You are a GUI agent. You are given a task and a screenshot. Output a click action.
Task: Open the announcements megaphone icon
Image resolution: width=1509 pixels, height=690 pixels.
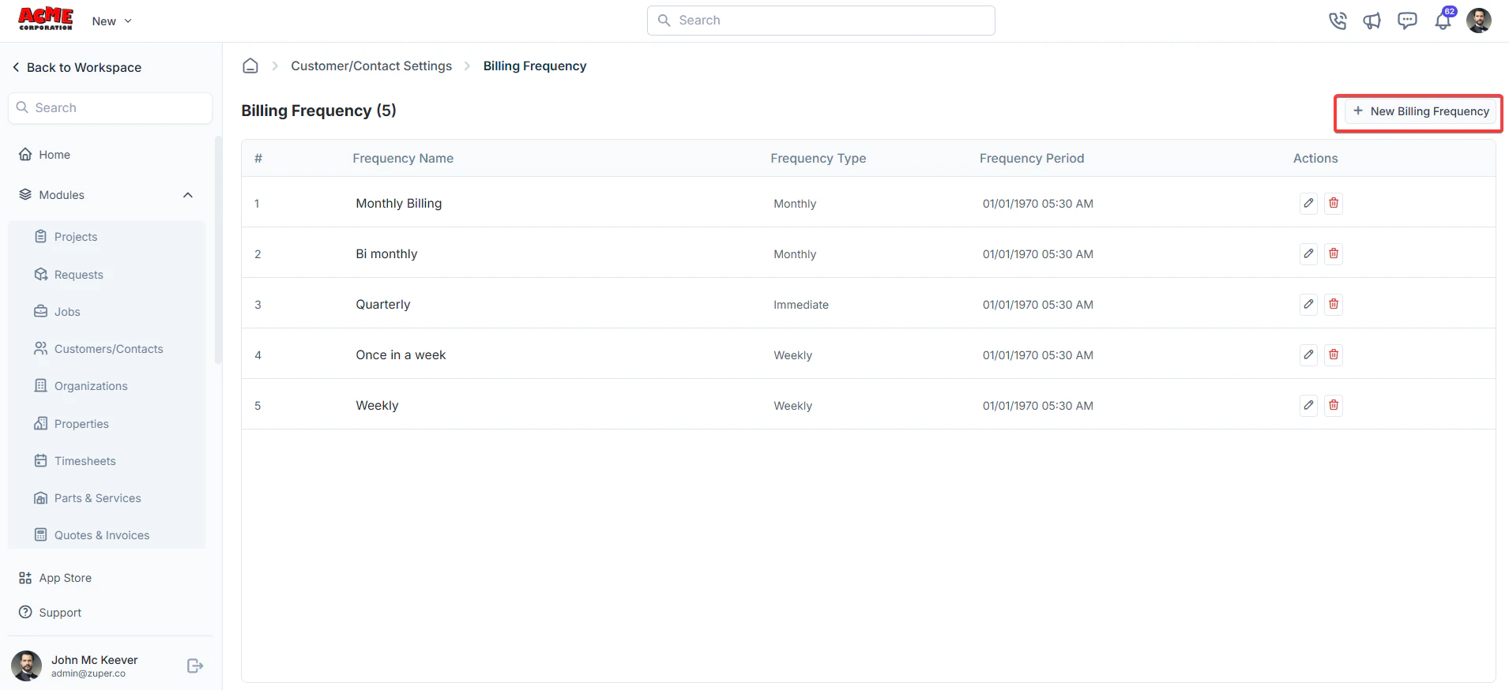tap(1372, 21)
